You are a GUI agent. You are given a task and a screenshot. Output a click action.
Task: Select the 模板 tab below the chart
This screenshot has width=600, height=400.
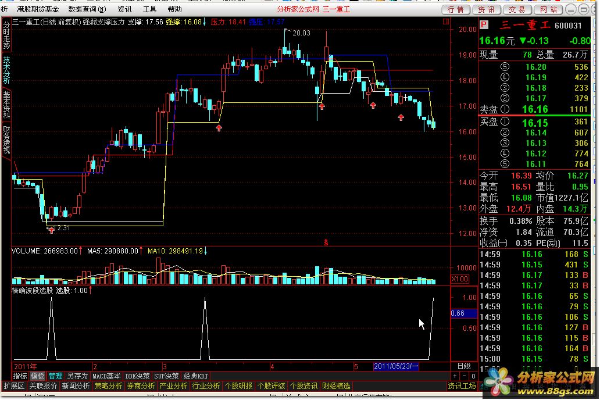pos(37,376)
